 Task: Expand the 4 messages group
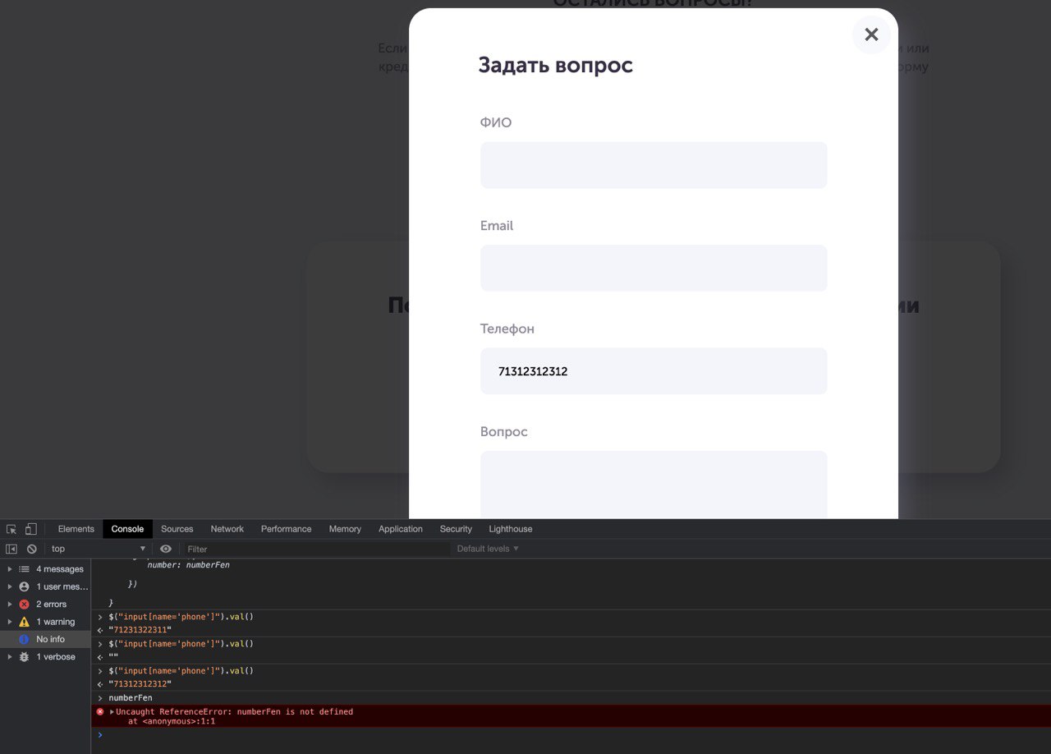pyautogui.click(x=10, y=569)
